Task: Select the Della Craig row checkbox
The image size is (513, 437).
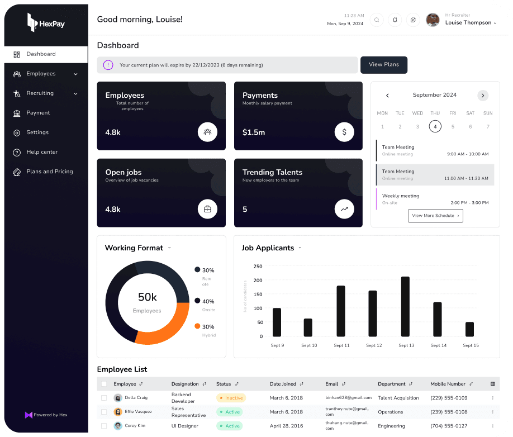Action: click(x=104, y=398)
